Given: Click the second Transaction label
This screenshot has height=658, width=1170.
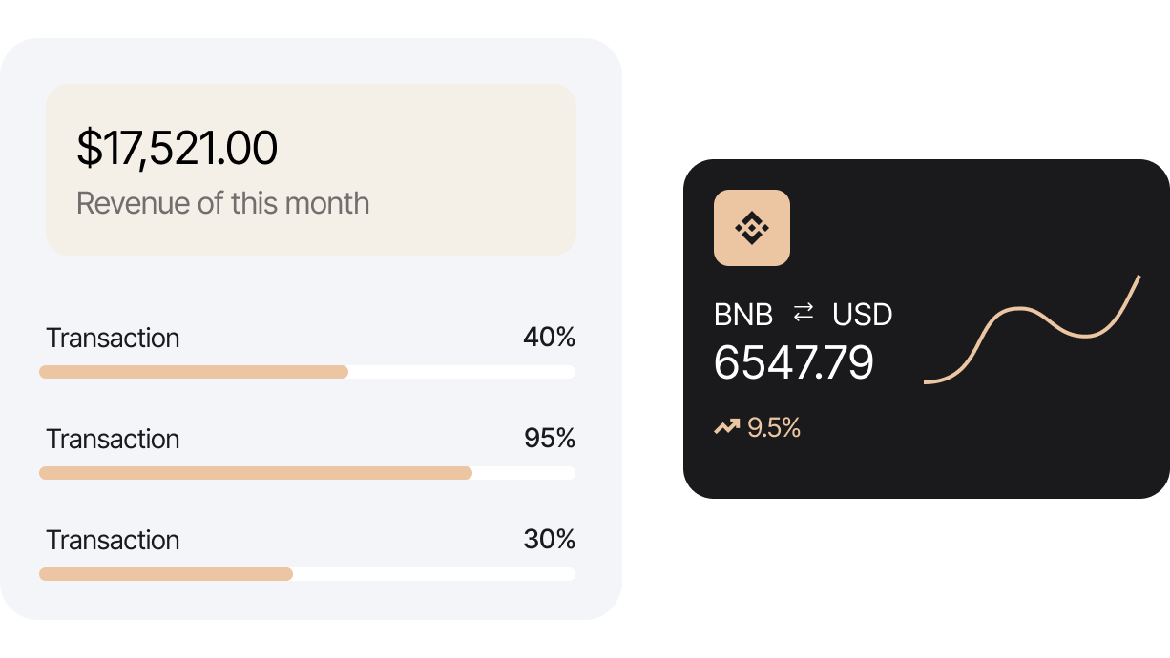Looking at the screenshot, I should point(113,440).
